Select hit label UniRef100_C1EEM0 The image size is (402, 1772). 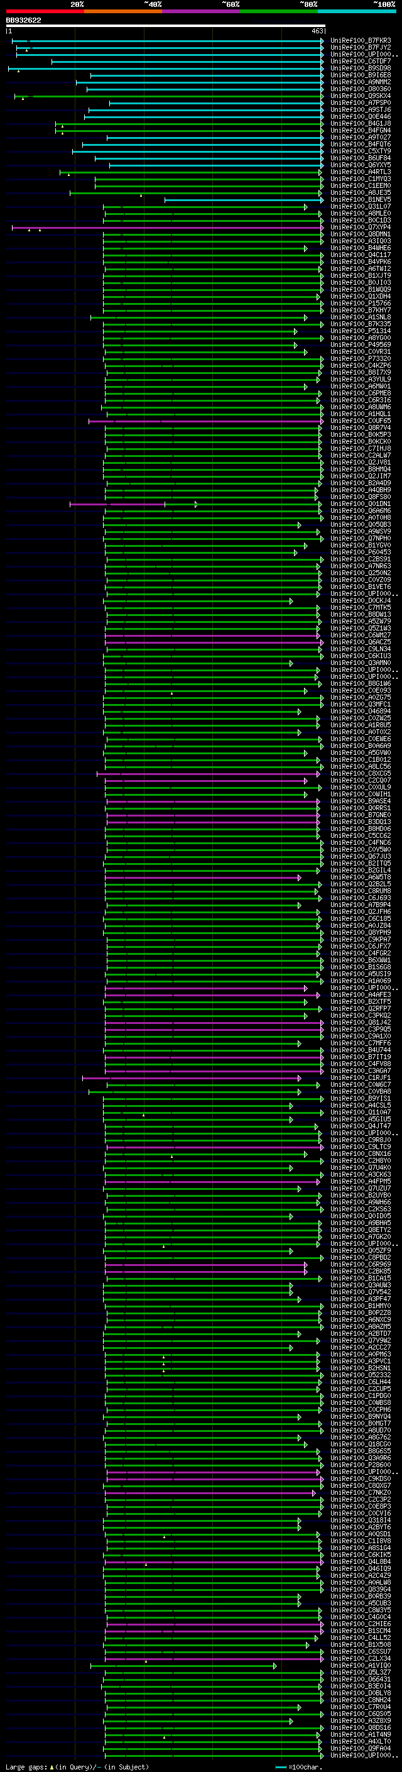[361, 185]
